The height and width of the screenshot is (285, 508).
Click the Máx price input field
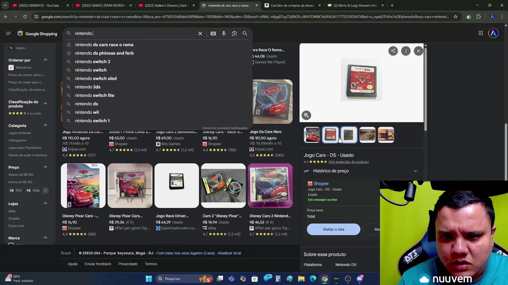pos(33,190)
